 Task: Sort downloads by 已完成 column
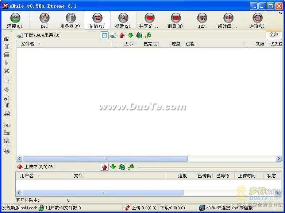click(147, 44)
